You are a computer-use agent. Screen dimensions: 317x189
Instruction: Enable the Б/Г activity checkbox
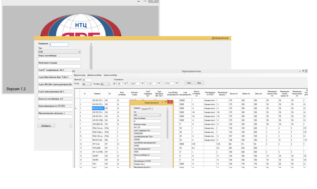[x=130, y=83]
